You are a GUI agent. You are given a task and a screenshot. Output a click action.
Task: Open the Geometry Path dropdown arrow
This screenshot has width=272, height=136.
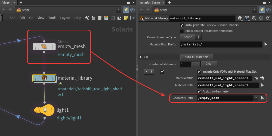point(256,98)
